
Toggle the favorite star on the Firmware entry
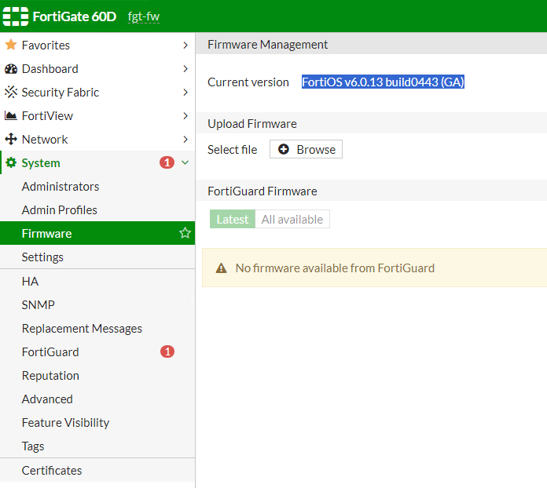tap(185, 233)
